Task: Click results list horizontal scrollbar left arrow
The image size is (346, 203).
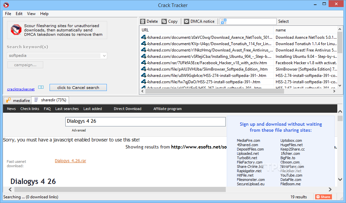Action: [x=142, y=91]
